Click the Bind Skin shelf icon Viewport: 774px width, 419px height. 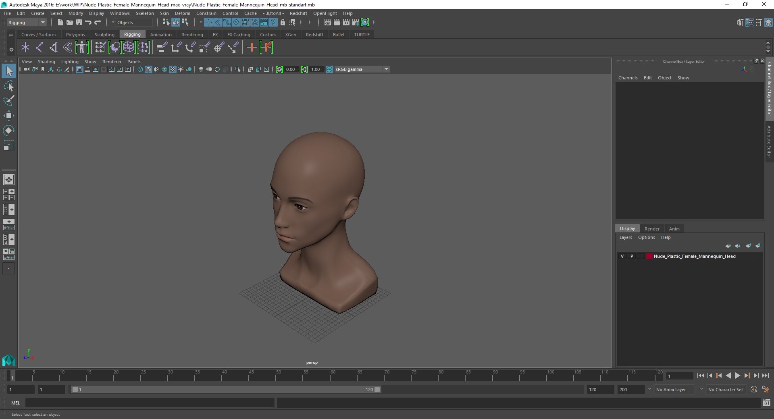click(67, 48)
